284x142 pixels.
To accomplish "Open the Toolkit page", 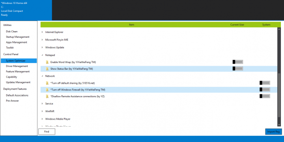I will coord(10,48).
